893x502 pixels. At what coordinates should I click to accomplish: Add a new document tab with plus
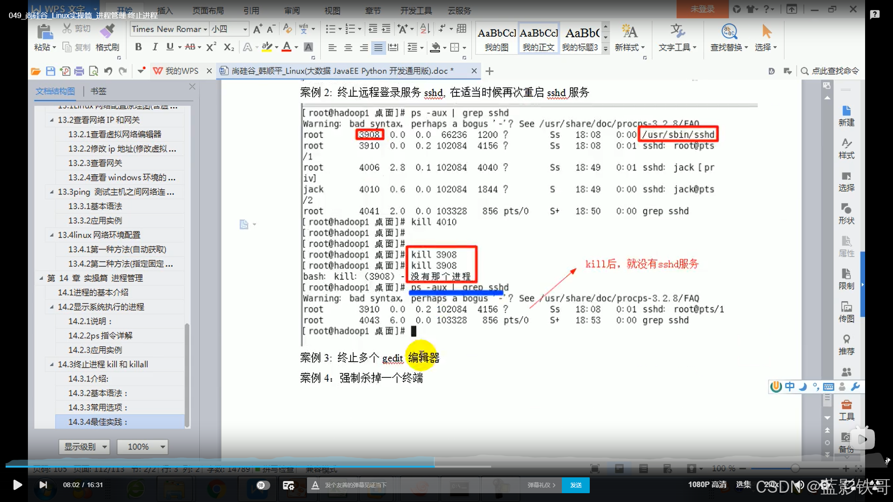pyautogui.click(x=489, y=71)
